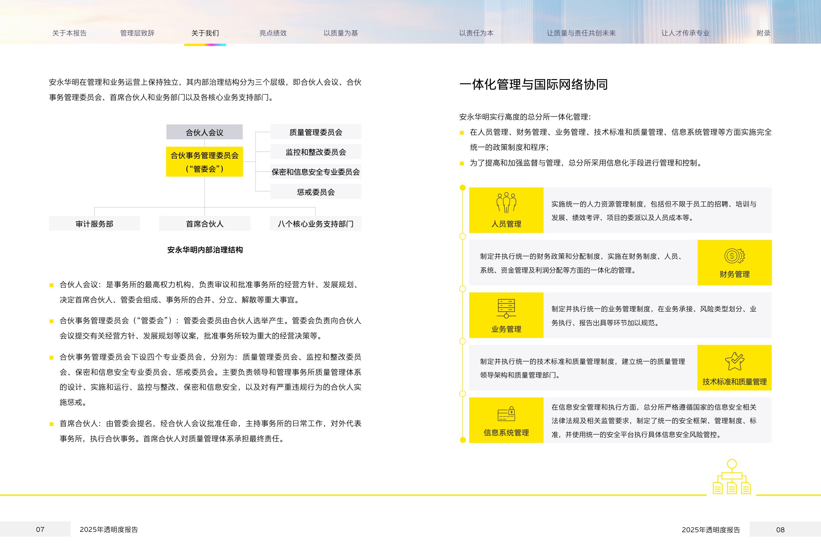Image resolution: width=821 pixels, height=557 pixels.
Task: Click the three-people icon above 人员管理
Action: click(x=506, y=203)
